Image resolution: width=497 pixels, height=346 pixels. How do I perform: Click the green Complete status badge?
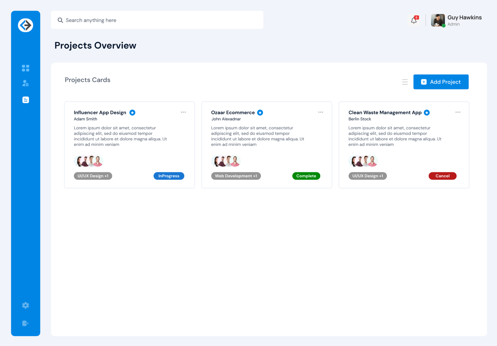click(x=306, y=176)
